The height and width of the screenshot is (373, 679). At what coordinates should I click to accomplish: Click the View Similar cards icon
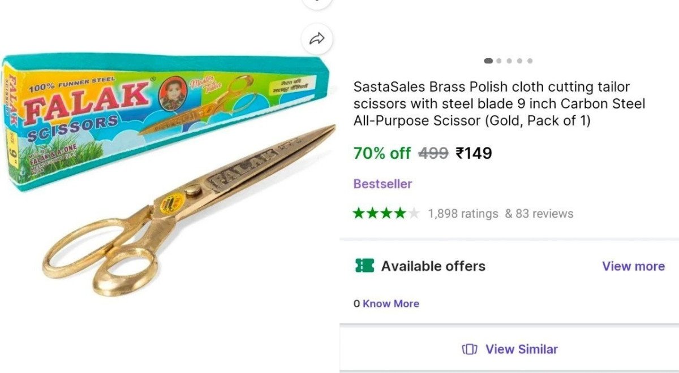point(470,349)
